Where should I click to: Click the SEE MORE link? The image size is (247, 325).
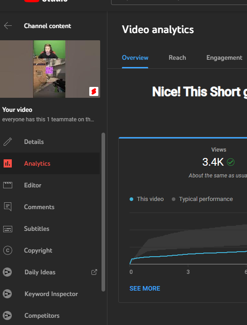tap(145, 288)
